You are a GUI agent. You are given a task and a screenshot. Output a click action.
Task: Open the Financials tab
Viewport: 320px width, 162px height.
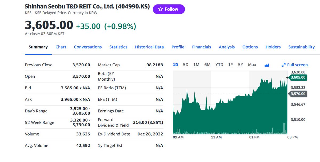pyautogui.click(x=201, y=47)
